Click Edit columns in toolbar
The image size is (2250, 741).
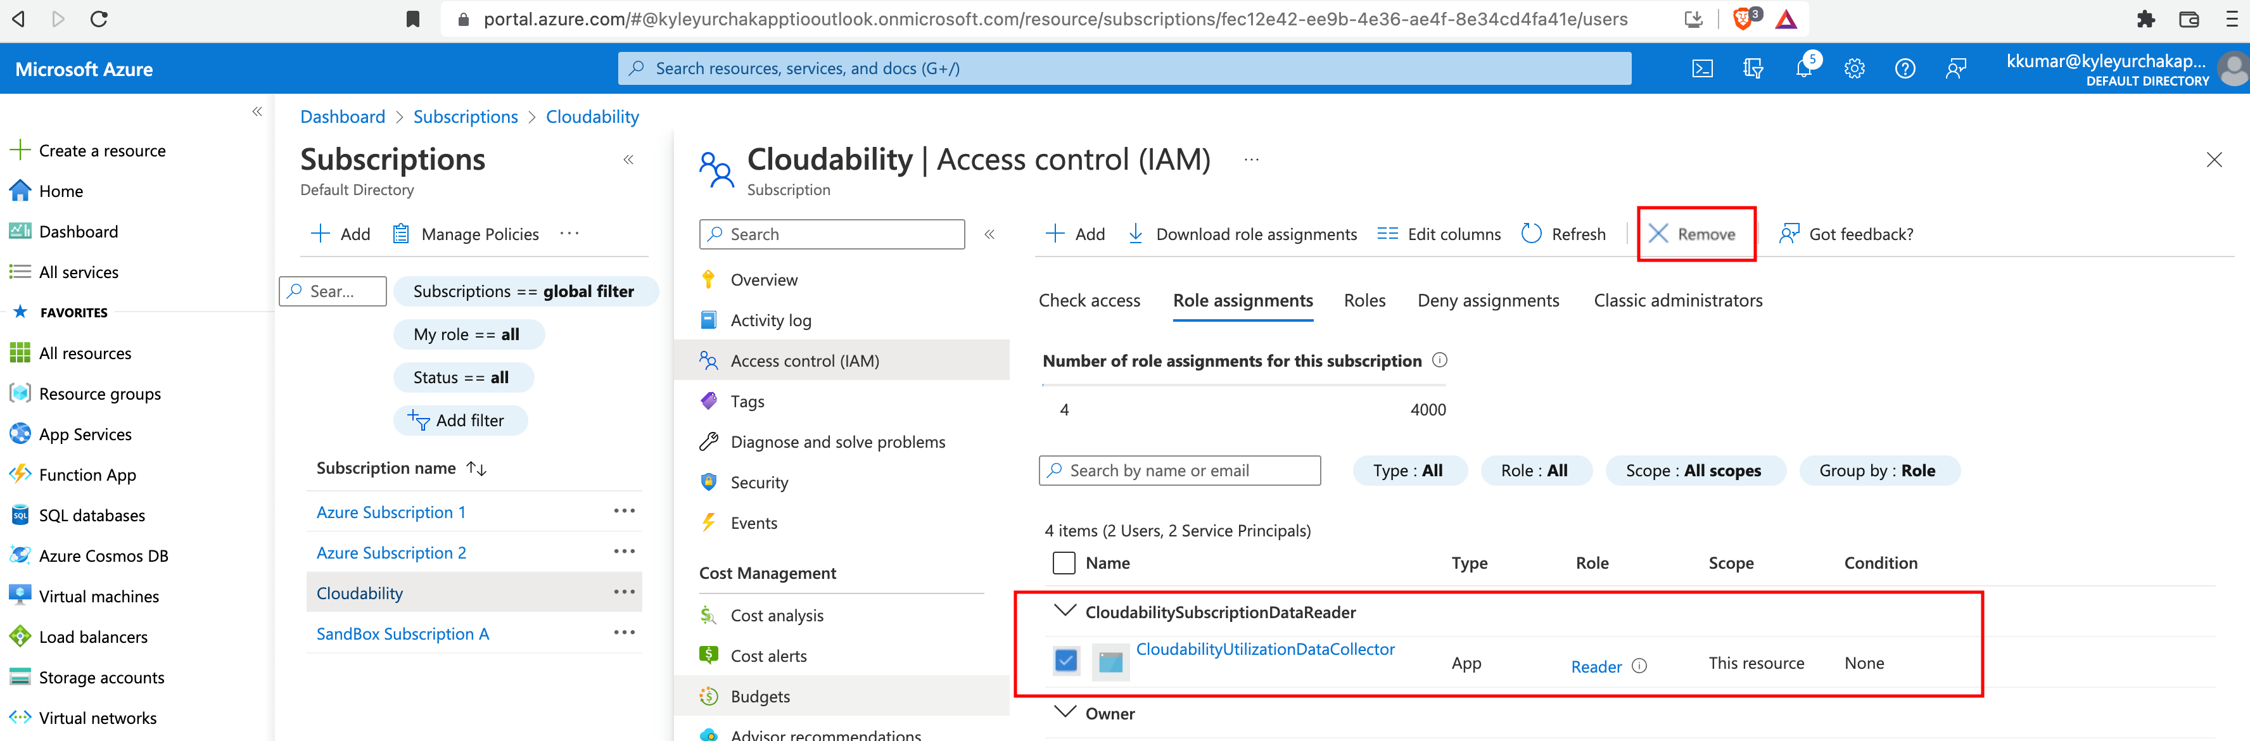pyautogui.click(x=1439, y=234)
